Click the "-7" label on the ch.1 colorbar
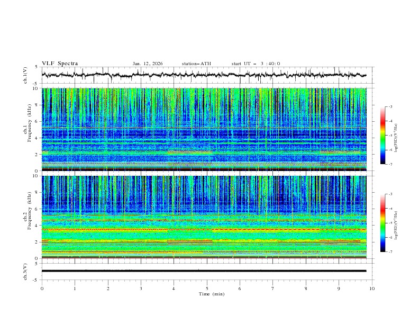 tap(390, 164)
